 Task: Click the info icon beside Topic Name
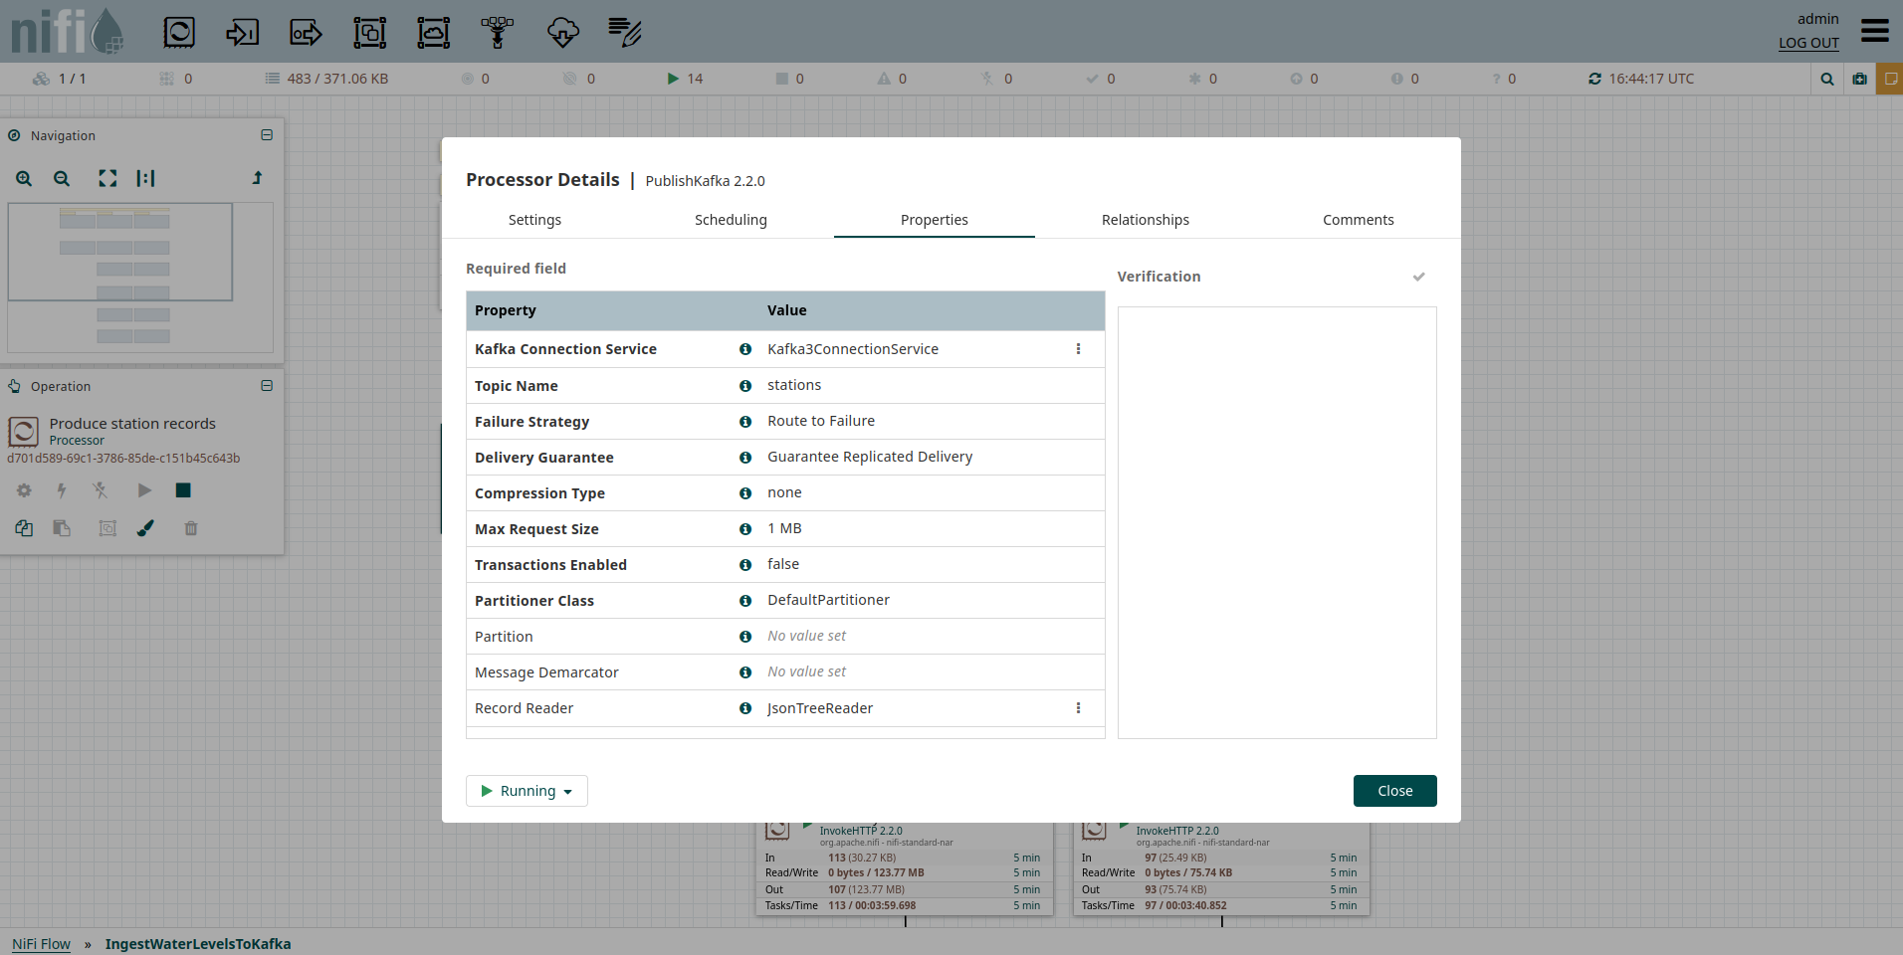coord(745,386)
